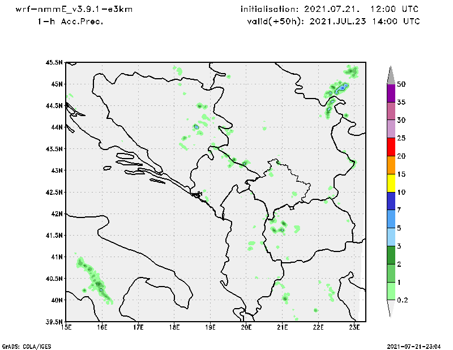
Task: Click the timestamp '2021-07-21-23:04'
Action: point(414,346)
